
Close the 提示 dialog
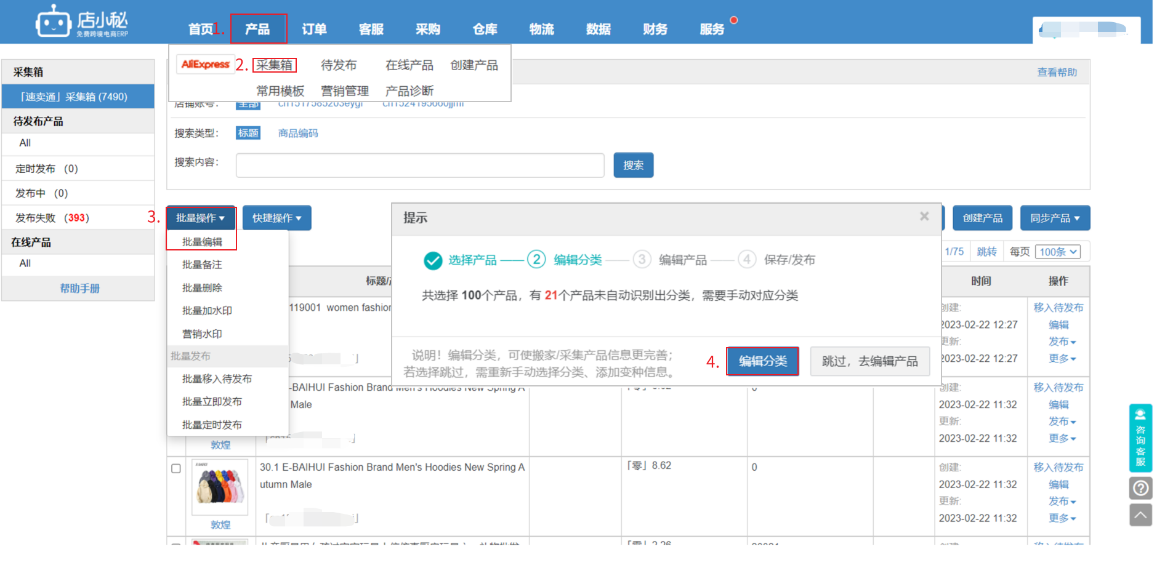point(924,216)
